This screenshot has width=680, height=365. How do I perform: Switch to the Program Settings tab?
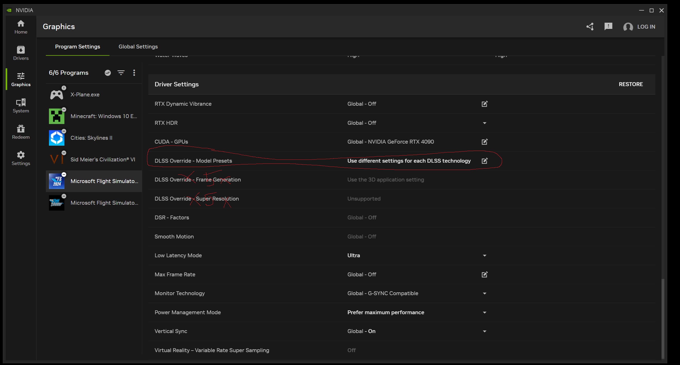tap(78, 47)
